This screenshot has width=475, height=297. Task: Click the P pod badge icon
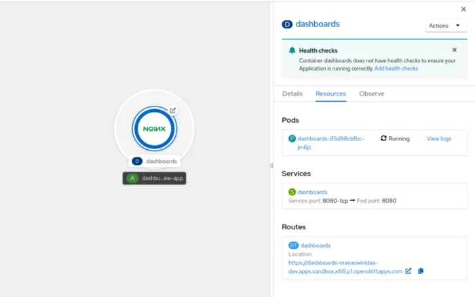(x=292, y=138)
